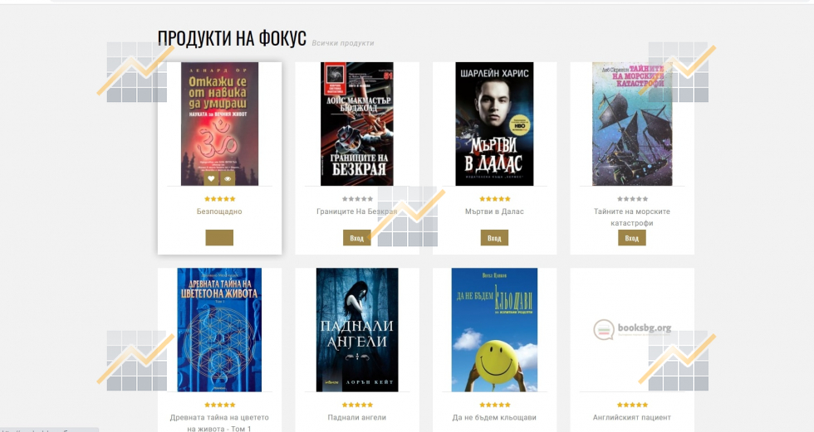Screen dimensions: 814x432
Task: Select the Паднали ангели book cover
Action: (357, 330)
